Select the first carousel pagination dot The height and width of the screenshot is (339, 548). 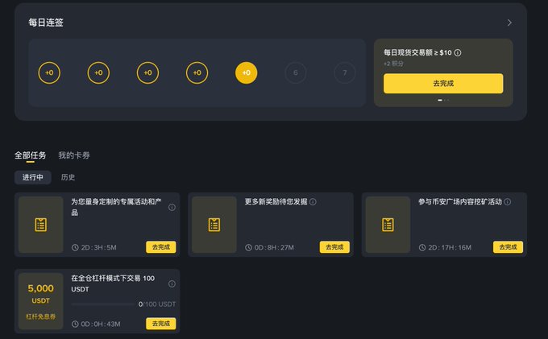(440, 100)
